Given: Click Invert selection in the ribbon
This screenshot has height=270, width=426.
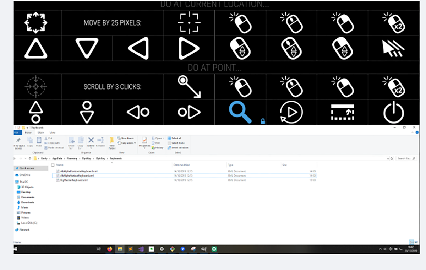Looking at the screenshot, I should [178, 147].
